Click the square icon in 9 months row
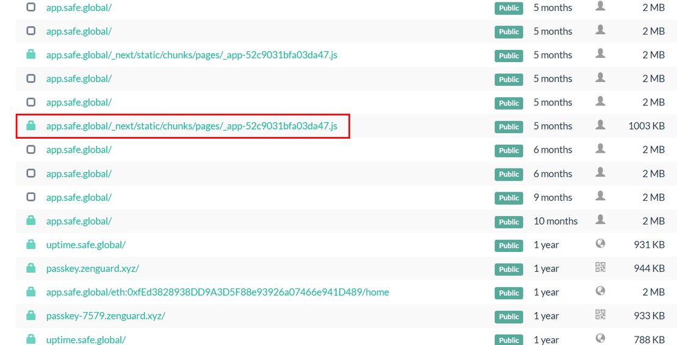677x345 pixels. click(31, 197)
